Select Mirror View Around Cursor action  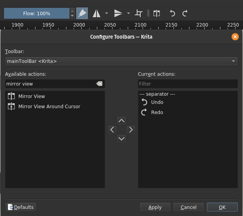pyautogui.click(x=49, y=106)
